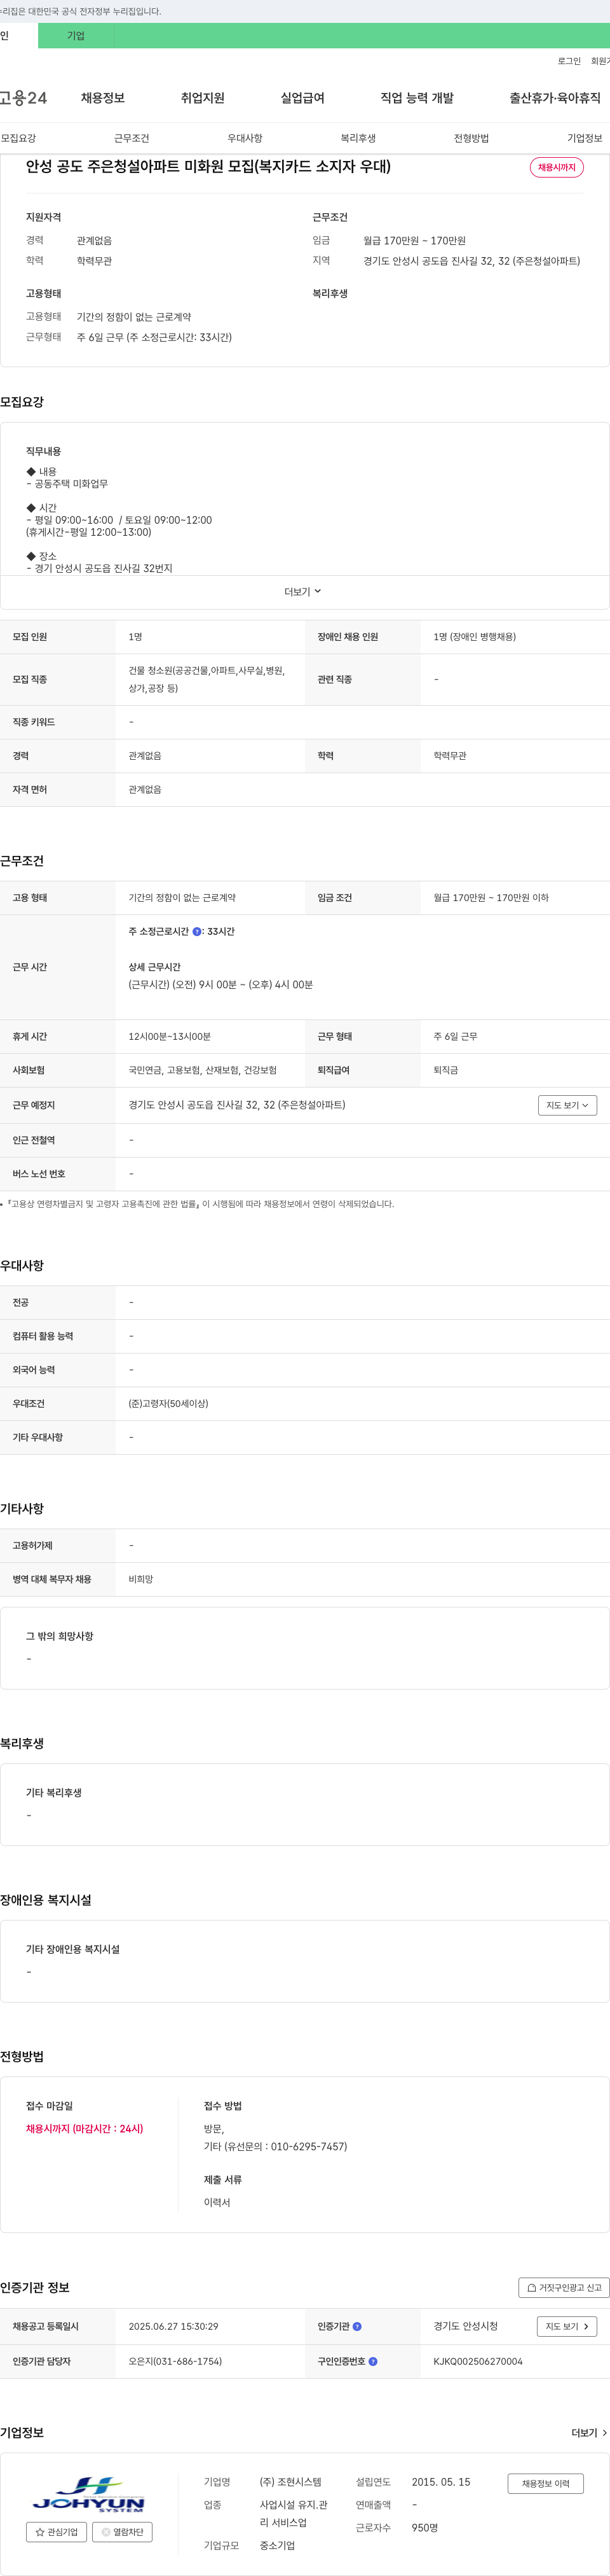Open the 취업지원 menu
The width and height of the screenshot is (610, 2576).
click(203, 98)
